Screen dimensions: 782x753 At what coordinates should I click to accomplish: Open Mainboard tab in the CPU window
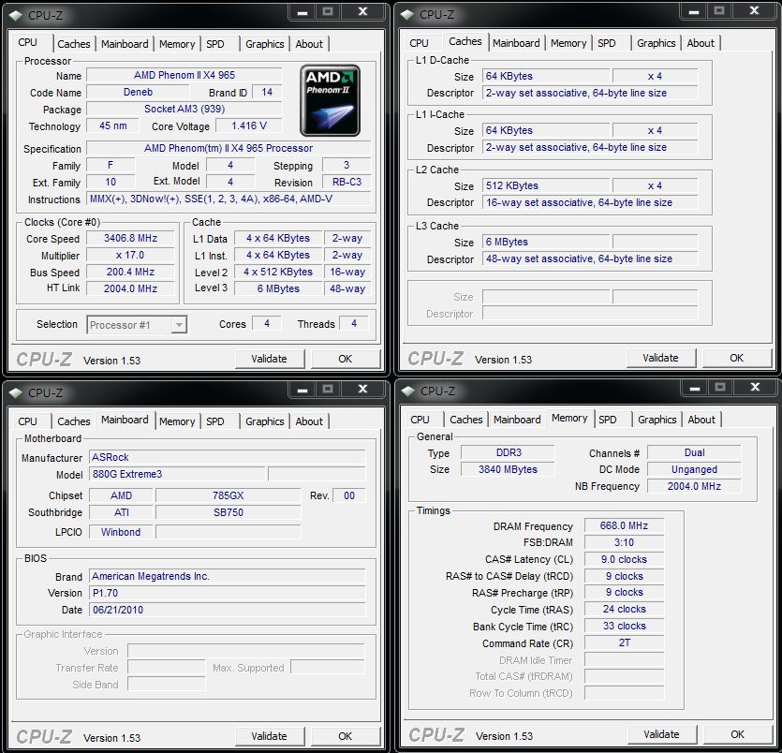click(x=125, y=44)
